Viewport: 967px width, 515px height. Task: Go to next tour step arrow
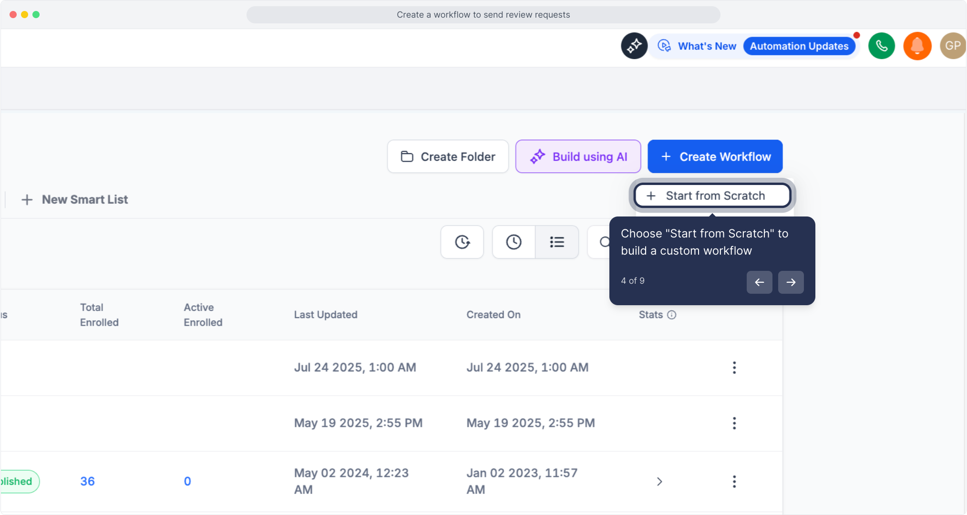[x=791, y=282]
